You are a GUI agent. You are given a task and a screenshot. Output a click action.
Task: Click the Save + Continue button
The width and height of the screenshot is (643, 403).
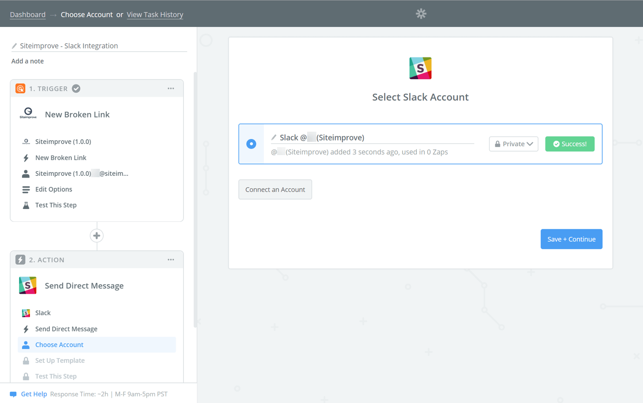click(571, 239)
